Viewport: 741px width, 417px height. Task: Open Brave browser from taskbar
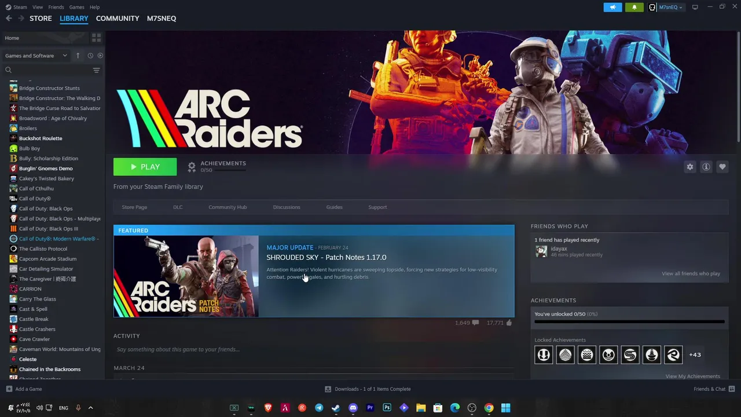click(268, 408)
